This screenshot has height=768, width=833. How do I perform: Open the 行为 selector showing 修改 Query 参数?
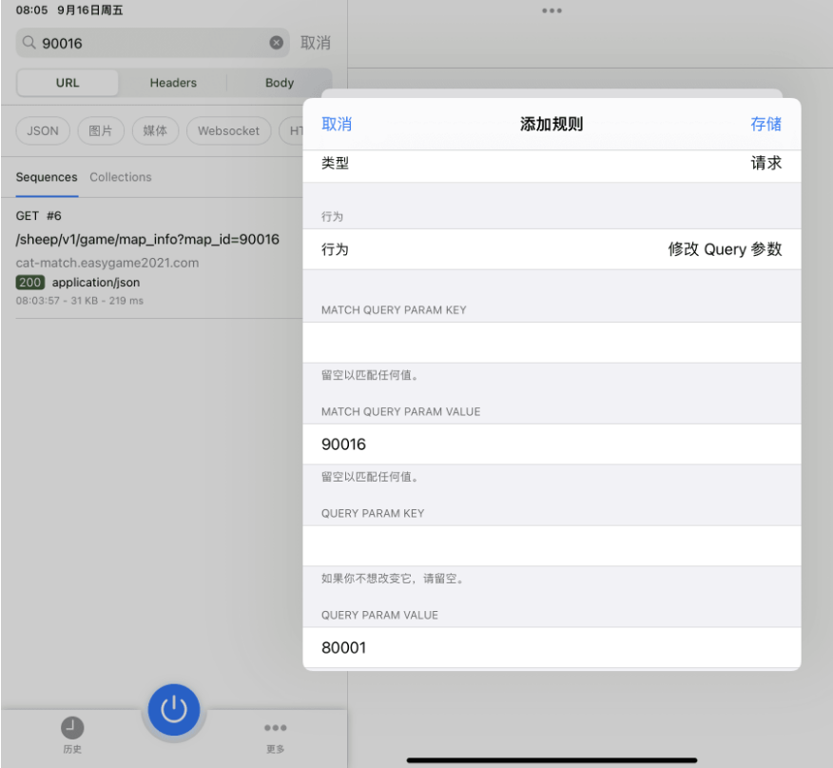[x=552, y=248]
